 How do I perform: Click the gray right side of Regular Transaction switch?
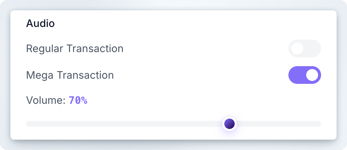(x=313, y=48)
